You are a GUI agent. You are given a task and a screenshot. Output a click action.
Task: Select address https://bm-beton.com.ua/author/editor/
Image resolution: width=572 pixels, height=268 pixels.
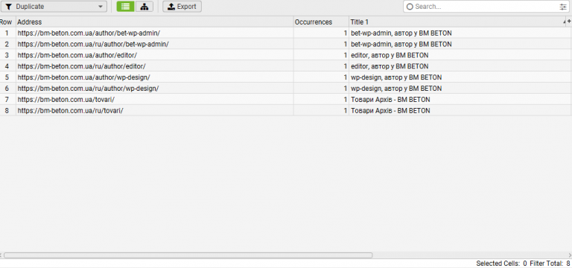(77, 55)
